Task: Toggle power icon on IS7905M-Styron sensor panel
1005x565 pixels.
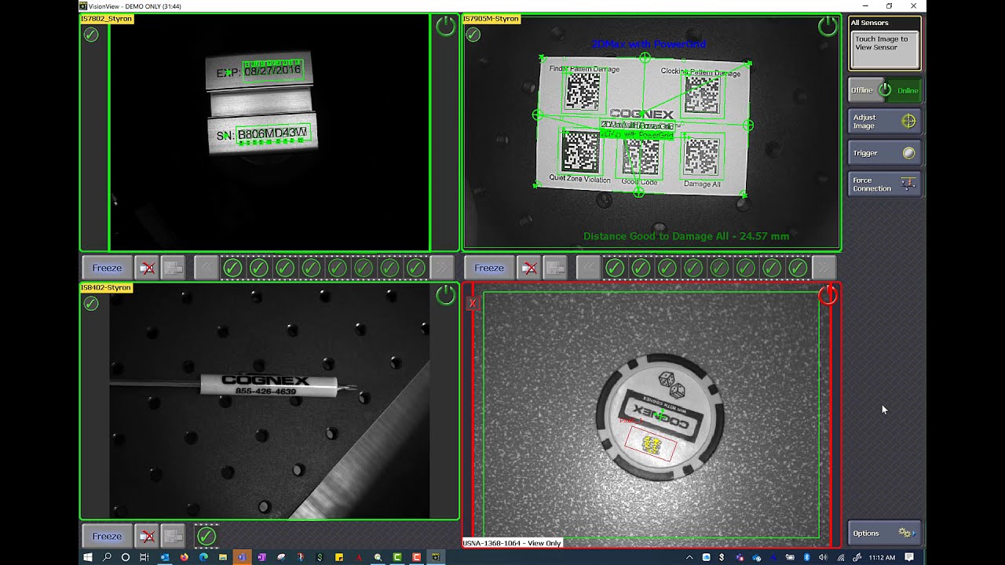Action: tap(828, 26)
